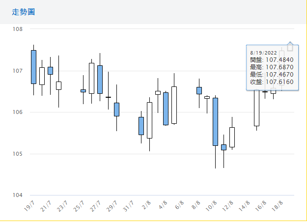
Task: Click the 26/7 tall white candlestick
Action: 91,78
